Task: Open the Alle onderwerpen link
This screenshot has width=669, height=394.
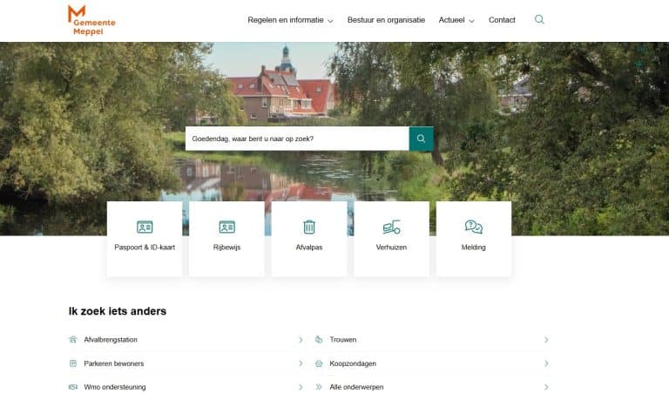Action: pyautogui.click(x=356, y=387)
